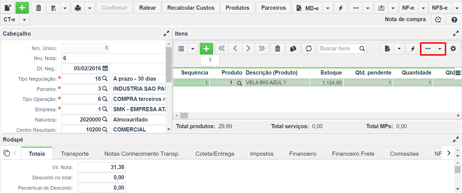Viewport: 462px width, 193px height.
Task: Search Empresa lookup magnifier
Action: coord(105,109)
